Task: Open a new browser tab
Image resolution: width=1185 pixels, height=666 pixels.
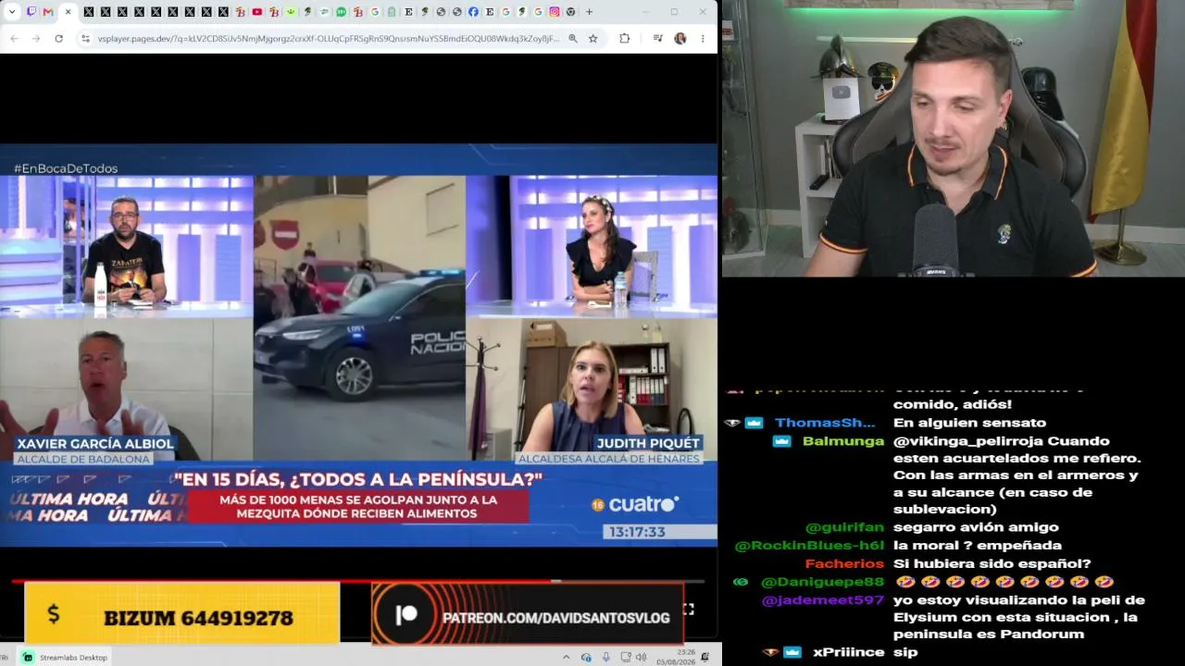Action: pyautogui.click(x=589, y=12)
